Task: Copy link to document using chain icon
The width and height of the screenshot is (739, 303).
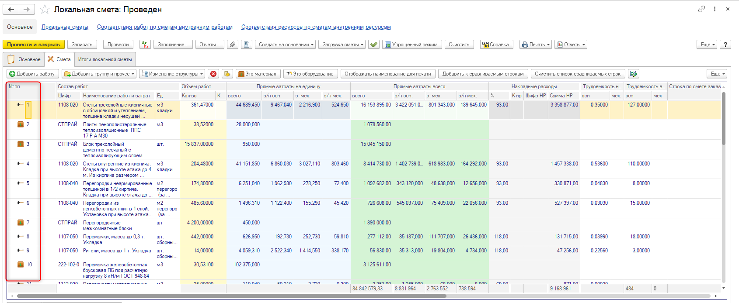Action: (701, 9)
